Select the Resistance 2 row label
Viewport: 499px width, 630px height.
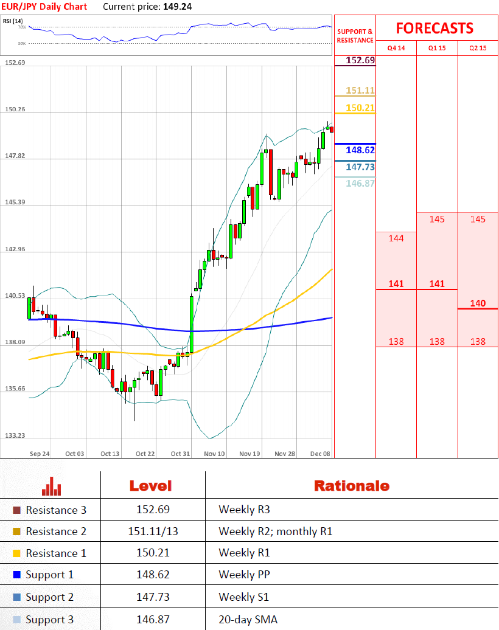pos(56,531)
